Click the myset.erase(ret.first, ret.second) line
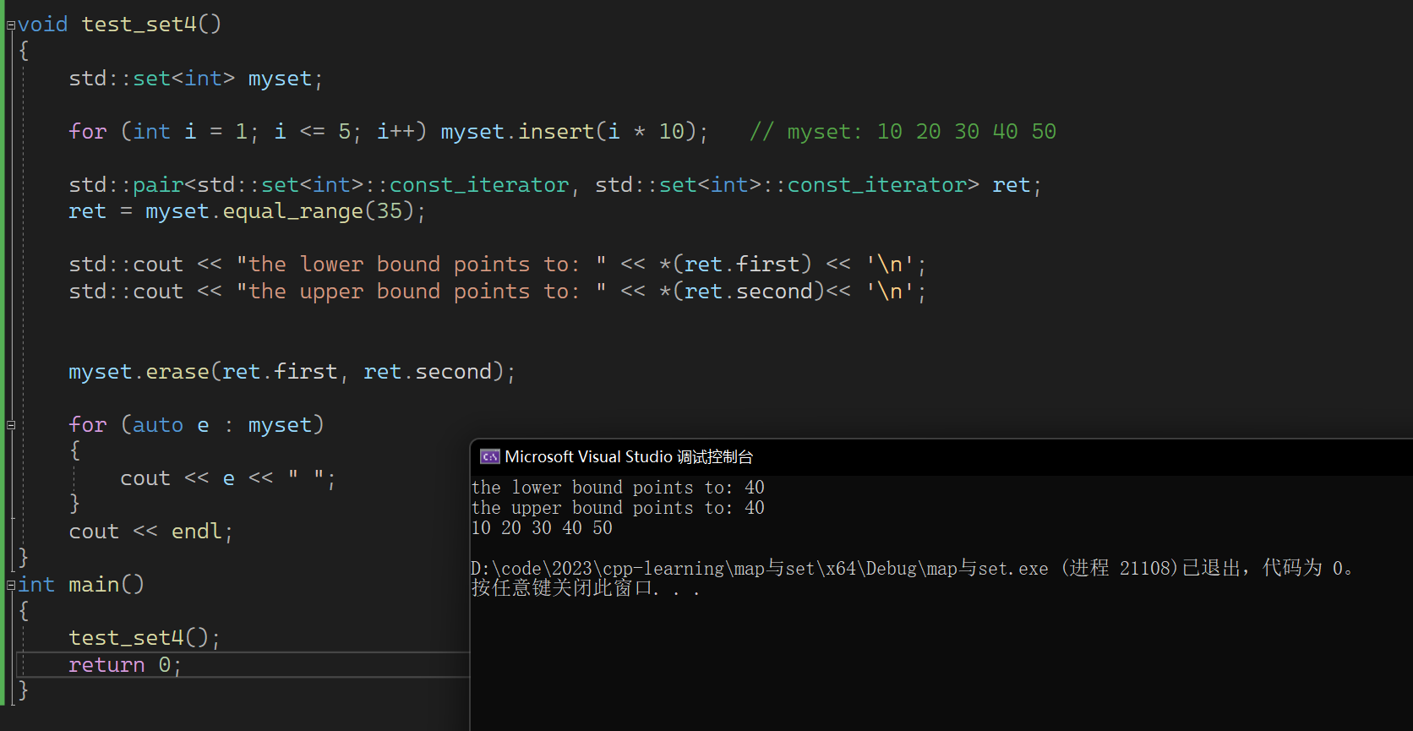 [x=292, y=372]
